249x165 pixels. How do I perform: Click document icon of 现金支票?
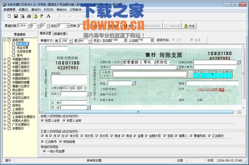[x=14, y=47]
